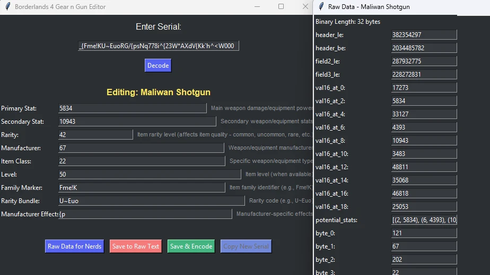Click 'Enter Serial:' label

point(159,27)
